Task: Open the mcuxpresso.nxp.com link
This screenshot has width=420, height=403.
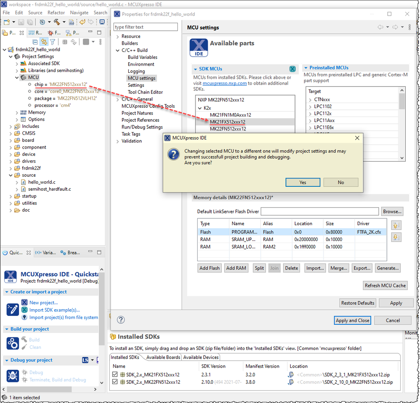Action: [225, 83]
